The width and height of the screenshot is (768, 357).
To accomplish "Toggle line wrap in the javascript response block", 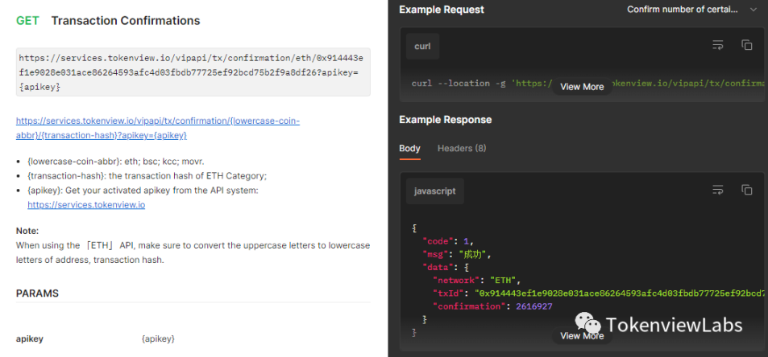I will pos(717,191).
